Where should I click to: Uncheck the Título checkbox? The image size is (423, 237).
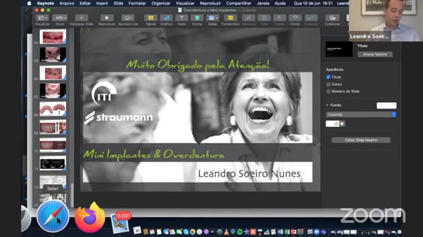coord(328,77)
